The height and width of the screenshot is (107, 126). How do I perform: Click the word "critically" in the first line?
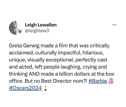click(x=100, y=46)
